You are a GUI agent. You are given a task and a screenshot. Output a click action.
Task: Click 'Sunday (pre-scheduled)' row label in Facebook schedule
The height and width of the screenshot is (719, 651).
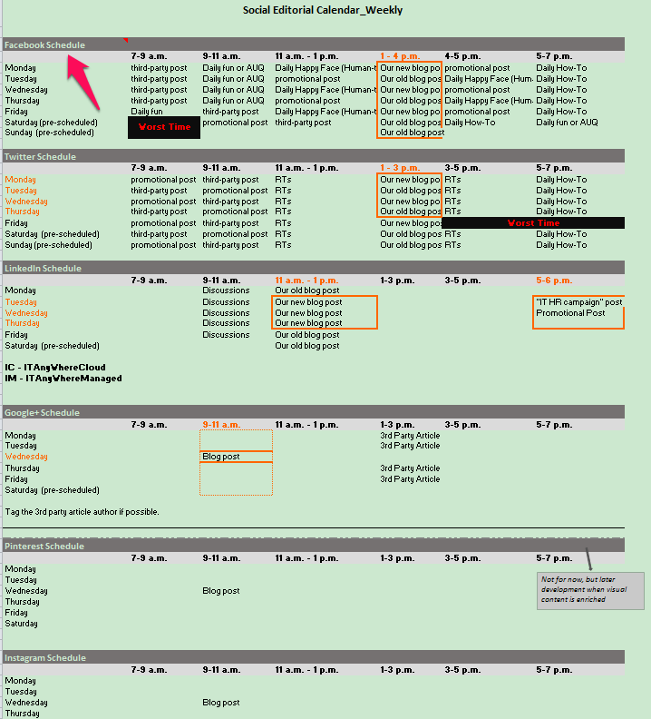click(x=50, y=133)
